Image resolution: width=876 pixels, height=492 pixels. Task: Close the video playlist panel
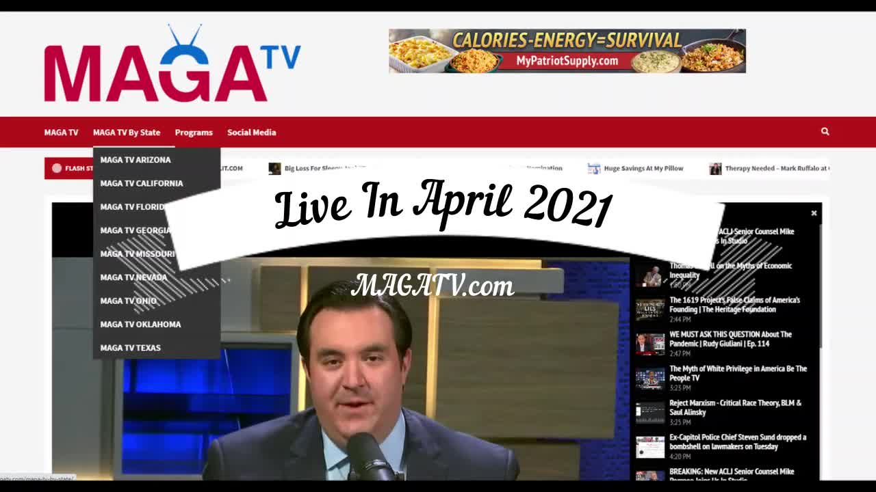click(x=814, y=213)
